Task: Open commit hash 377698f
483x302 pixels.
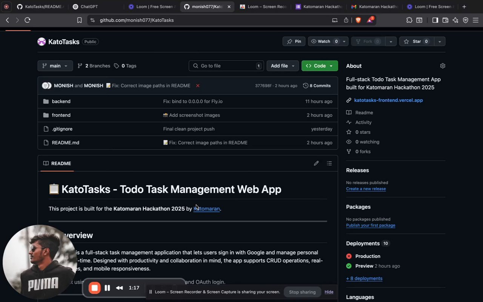Action: 263,86
